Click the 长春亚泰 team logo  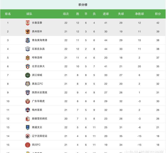pyautogui.click(x=28, y=23)
